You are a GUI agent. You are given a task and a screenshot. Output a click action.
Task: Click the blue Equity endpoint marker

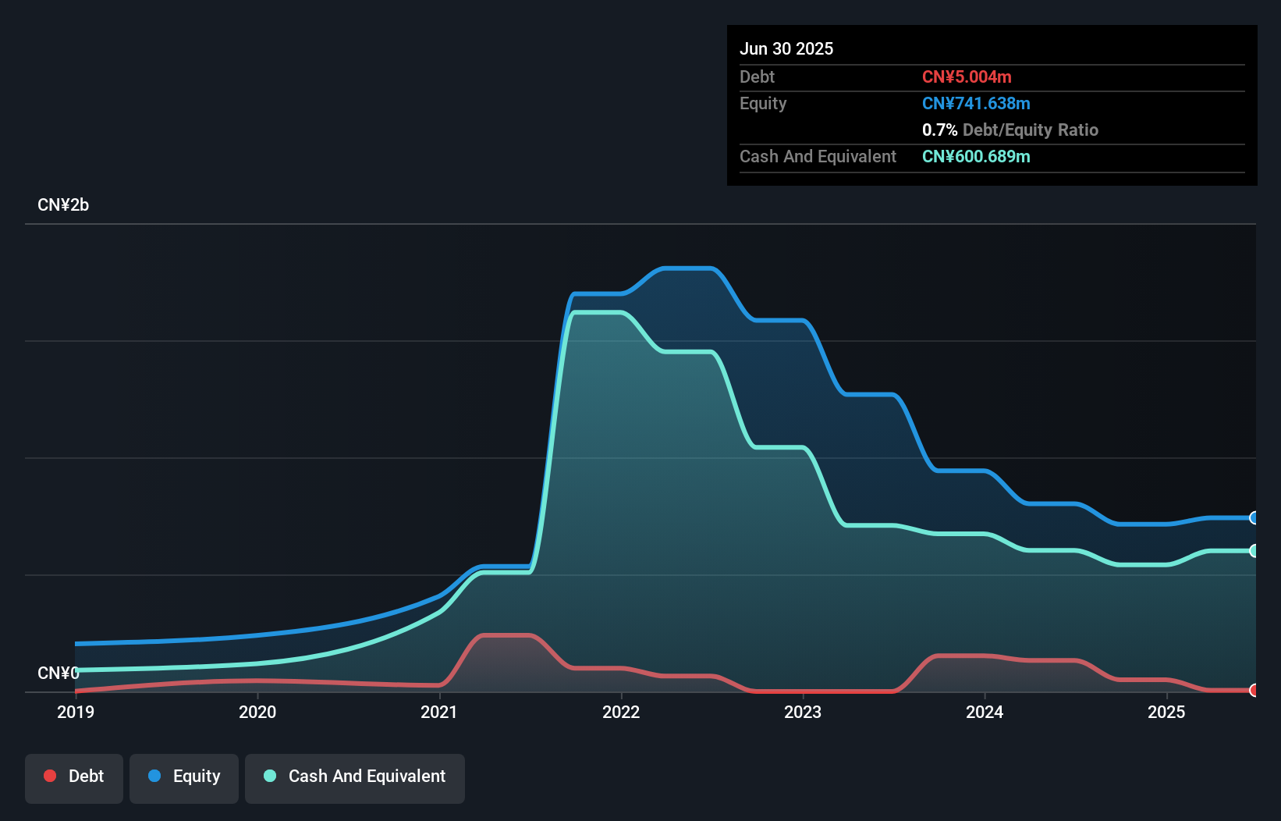pos(1254,517)
